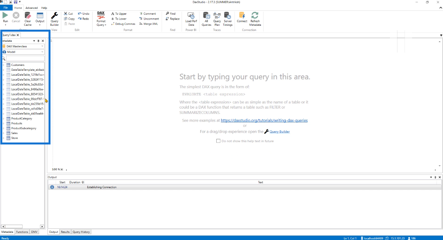Run the query with the green Run icon
The image size is (443, 240).
point(5,15)
